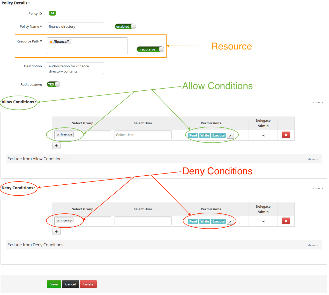Screen dimensions: 329x295
Task: Click Select Group field containing interns
Action: pyautogui.click(x=83, y=221)
